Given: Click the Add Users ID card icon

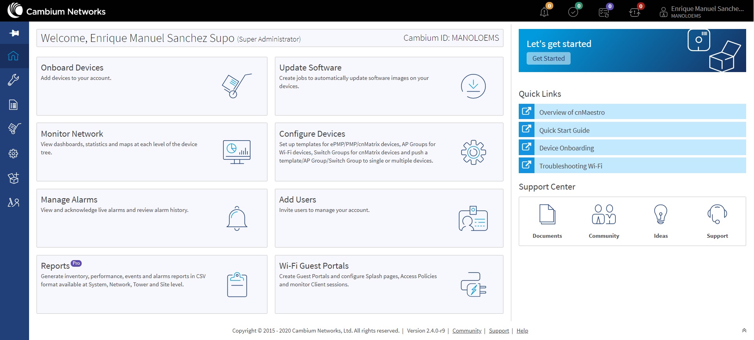Looking at the screenshot, I should point(473,218).
